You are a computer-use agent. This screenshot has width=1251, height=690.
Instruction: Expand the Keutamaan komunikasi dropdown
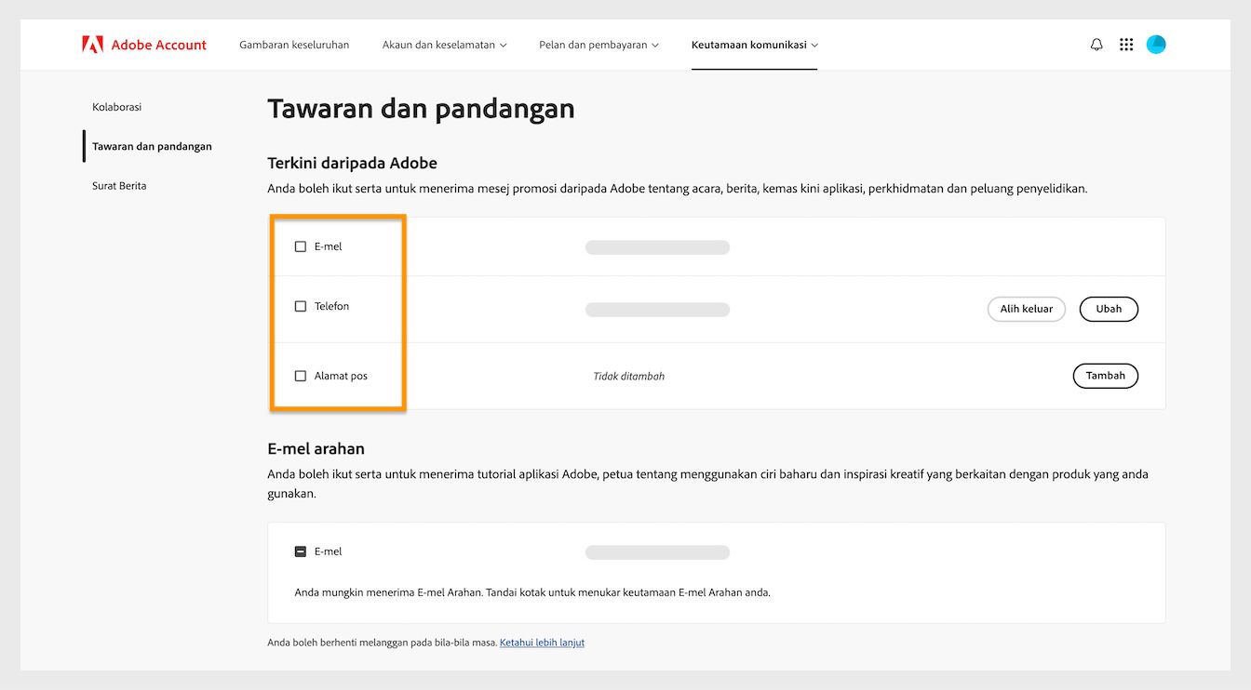coord(754,44)
